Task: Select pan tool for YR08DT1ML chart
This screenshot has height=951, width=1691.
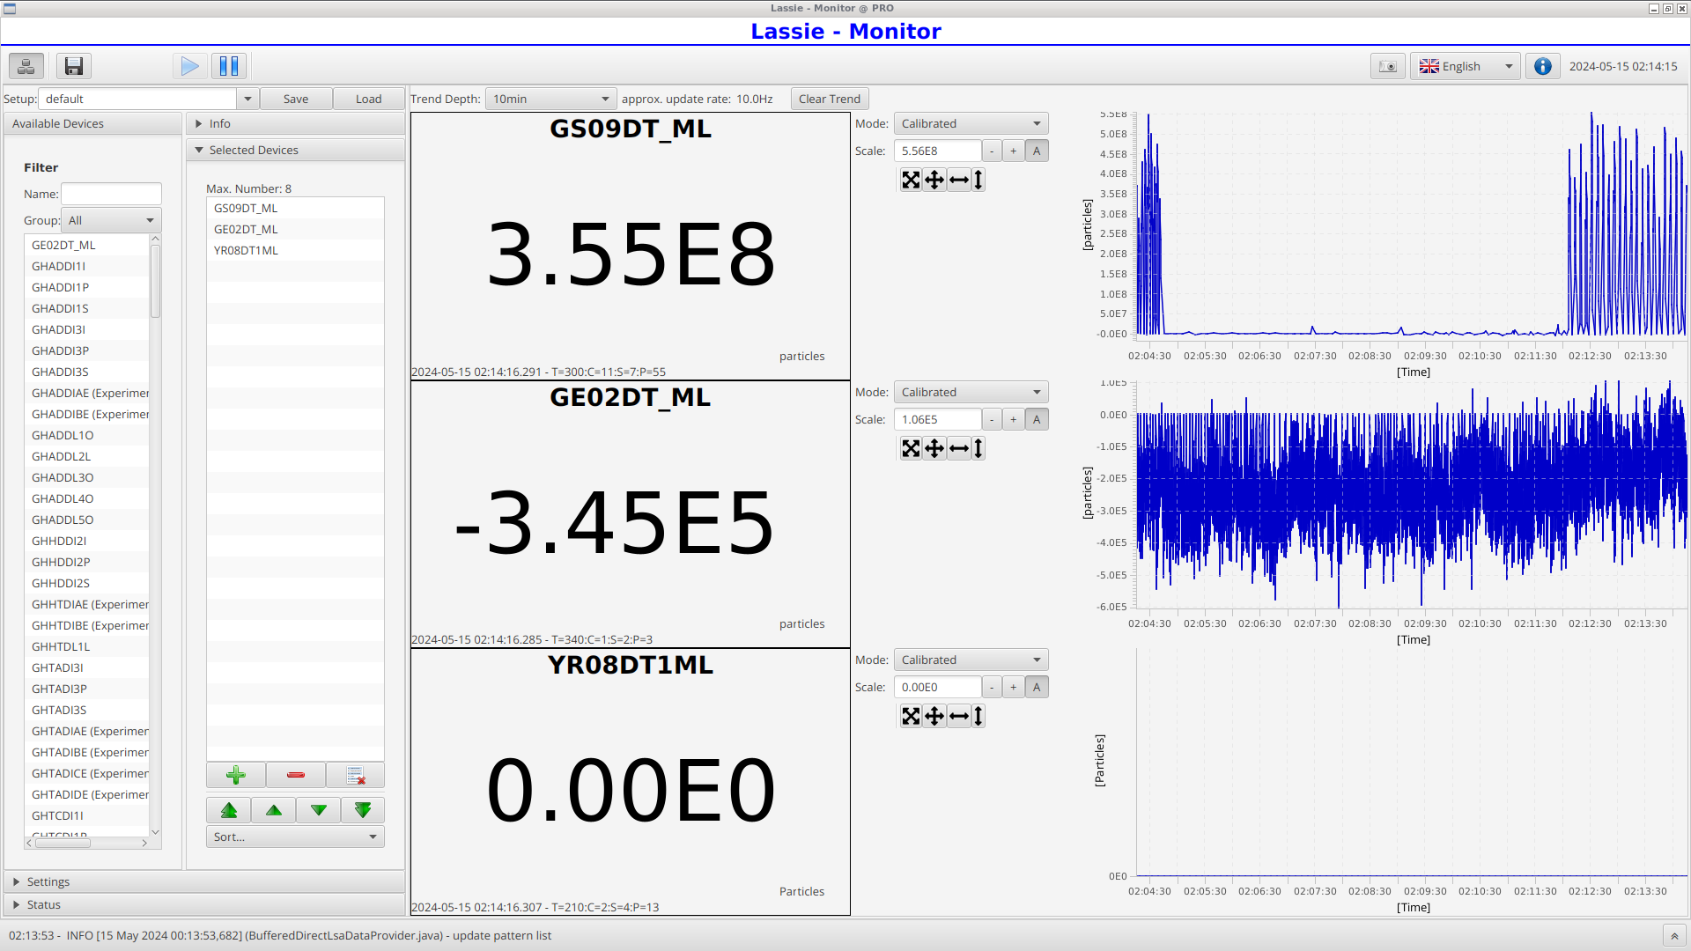Action: [x=934, y=716]
